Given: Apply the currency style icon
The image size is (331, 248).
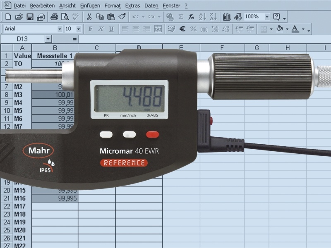Looking at the screenshot, I should point(171,29).
